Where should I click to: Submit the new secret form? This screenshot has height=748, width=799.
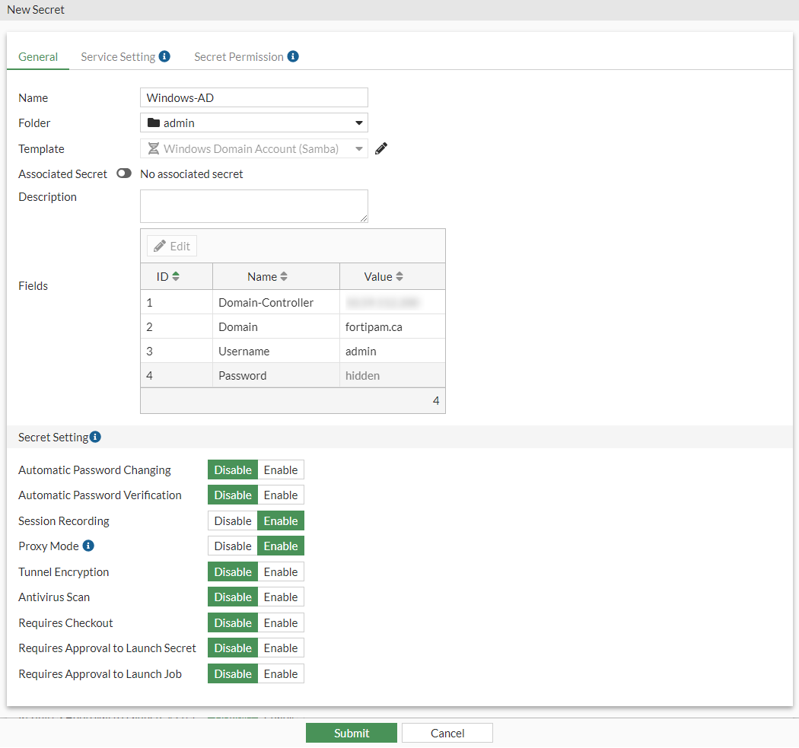coord(351,733)
